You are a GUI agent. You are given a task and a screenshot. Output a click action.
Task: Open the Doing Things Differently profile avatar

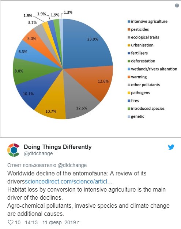(14, 150)
